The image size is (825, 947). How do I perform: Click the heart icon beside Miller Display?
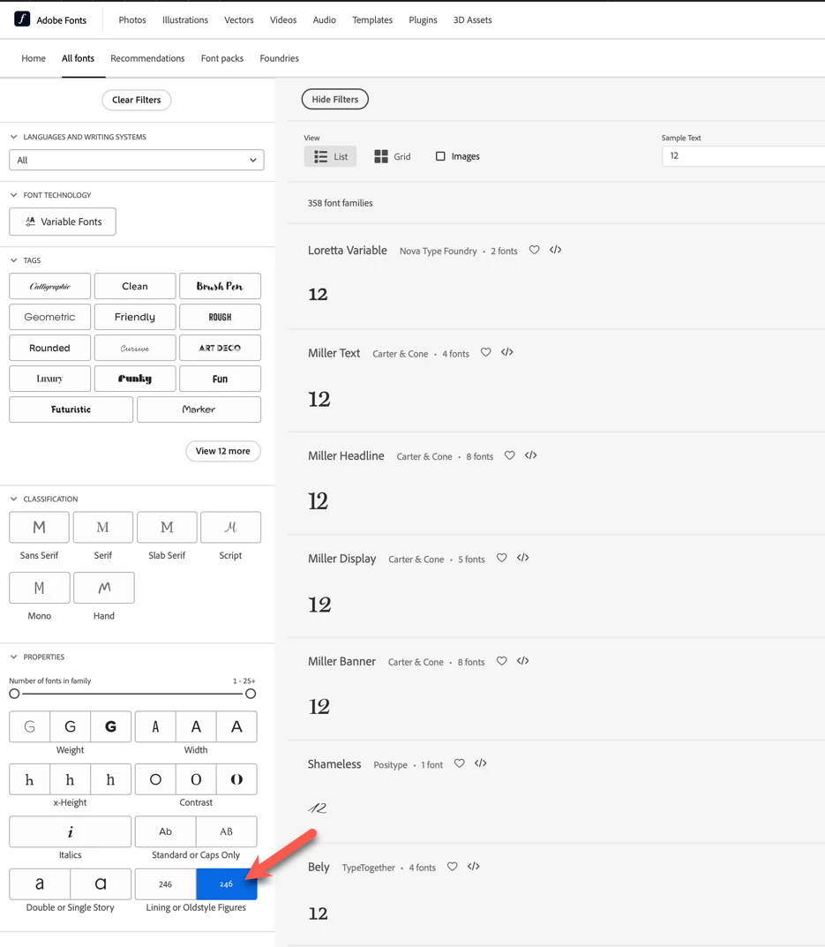click(501, 558)
